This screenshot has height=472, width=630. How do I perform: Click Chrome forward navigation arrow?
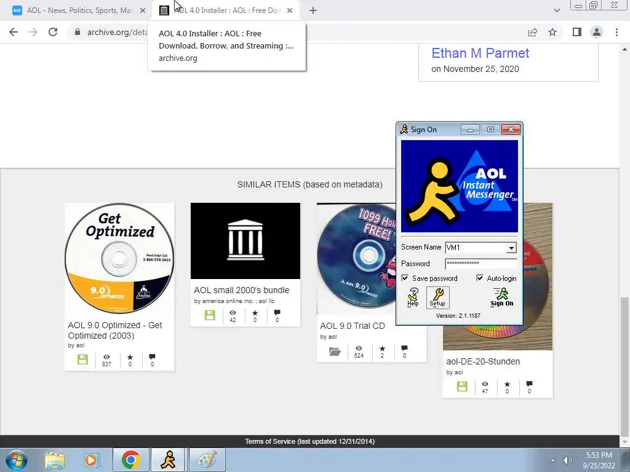[x=33, y=32]
